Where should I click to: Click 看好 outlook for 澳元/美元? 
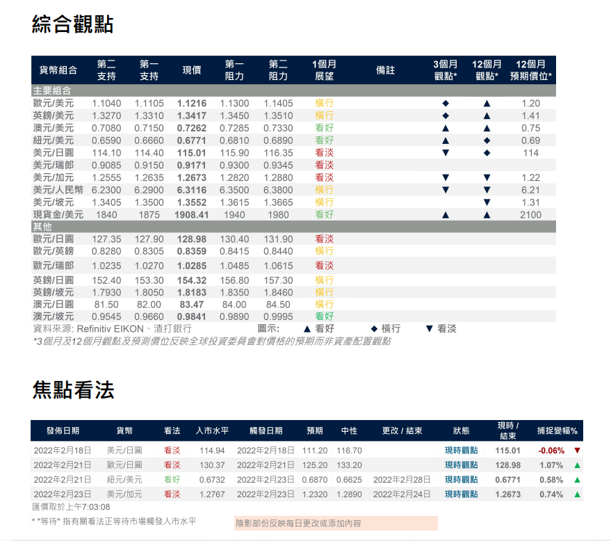pos(324,128)
